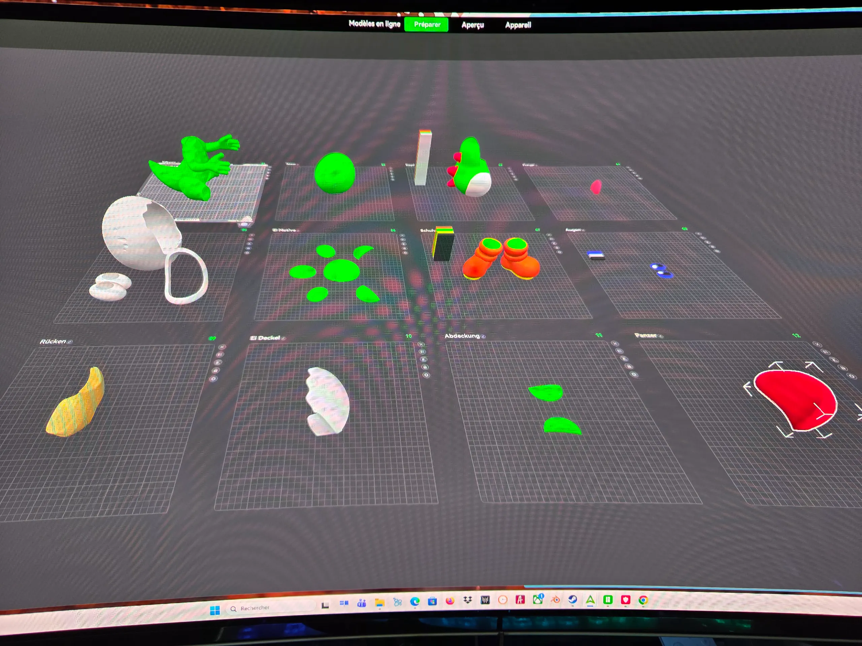Launch Firefox from the taskbar
The width and height of the screenshot is (862, 646).
[x=450, y=601]
